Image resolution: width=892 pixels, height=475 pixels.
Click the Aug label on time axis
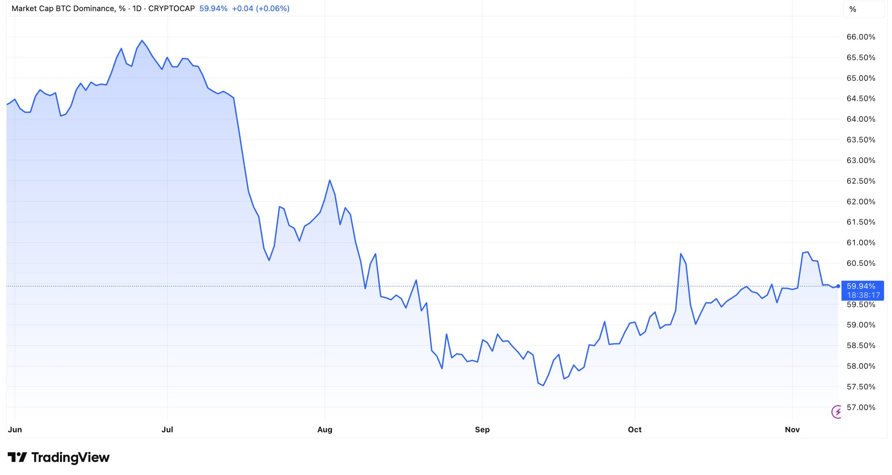325,430
